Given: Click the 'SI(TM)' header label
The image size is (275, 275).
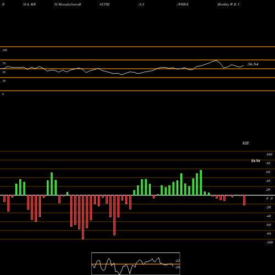Looking at the screenshot, I should 105,4.
